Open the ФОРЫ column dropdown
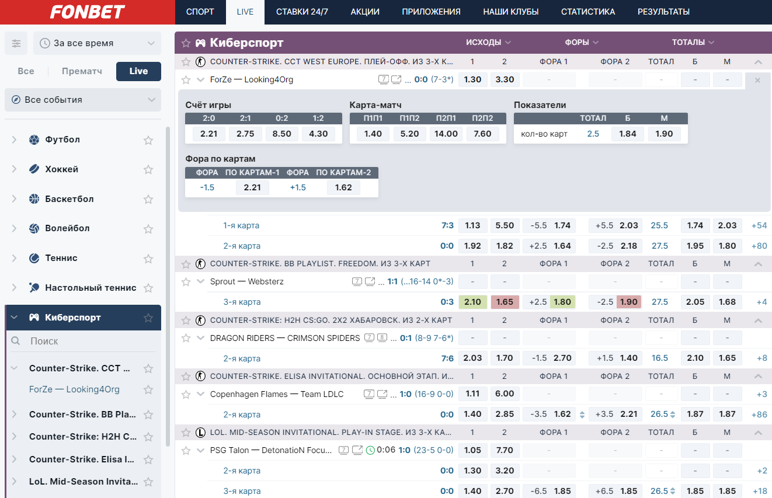Viewport: 772px width, 498px height. point(582,43)
